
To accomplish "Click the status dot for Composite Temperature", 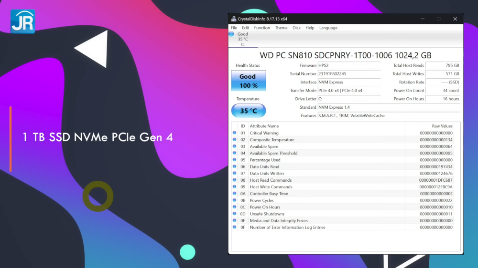I will [x=234, y=140].
